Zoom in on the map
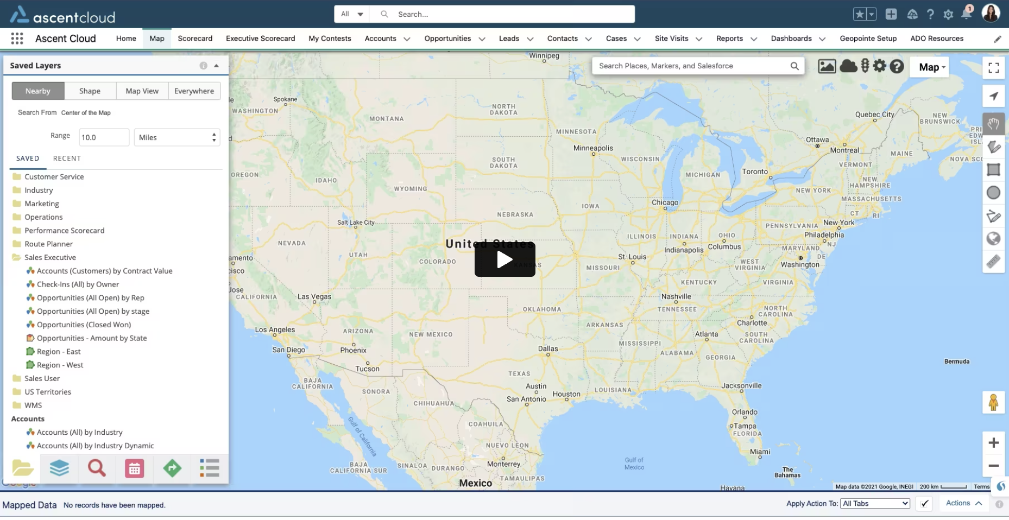The width and height of the screenshot is (1009, 520). point(994,443)
